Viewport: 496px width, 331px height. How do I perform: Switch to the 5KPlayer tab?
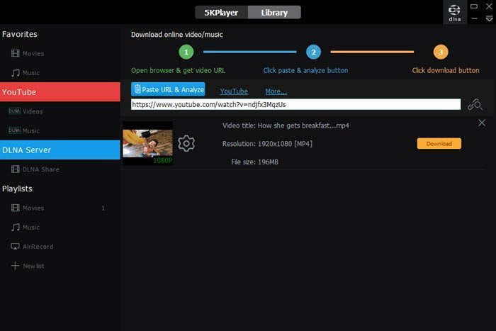click(221, 12)
